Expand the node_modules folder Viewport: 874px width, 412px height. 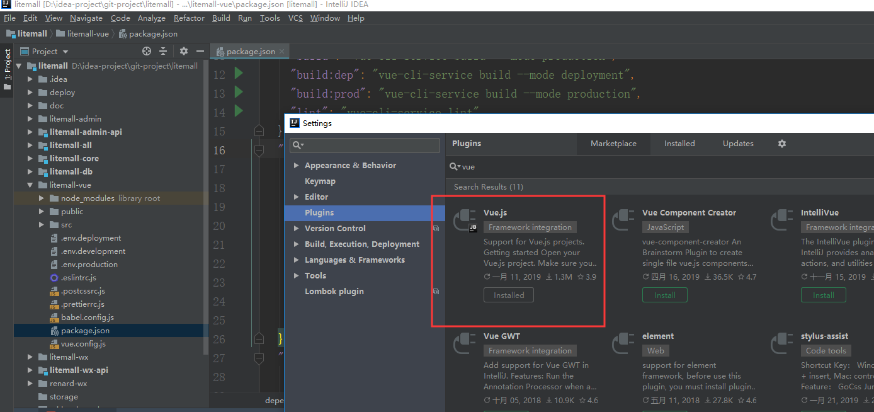click(42, 198)
